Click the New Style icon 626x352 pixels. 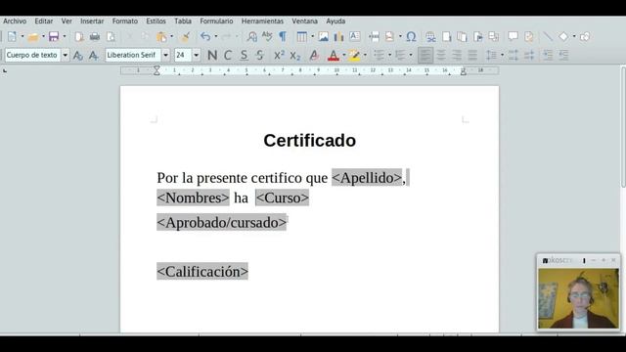click(x=94, y=55)
